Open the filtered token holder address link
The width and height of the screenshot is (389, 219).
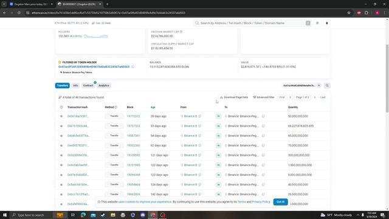tap(94, 67)
